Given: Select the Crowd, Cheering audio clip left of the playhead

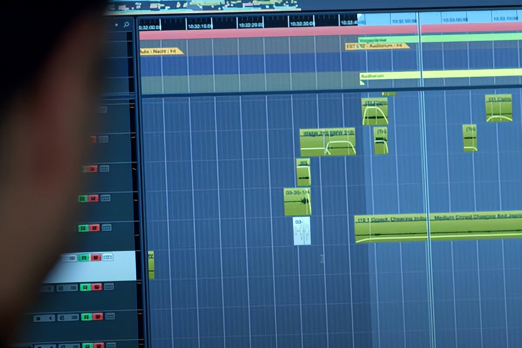Looking at the screenshot, I should [x=391, y=229].
